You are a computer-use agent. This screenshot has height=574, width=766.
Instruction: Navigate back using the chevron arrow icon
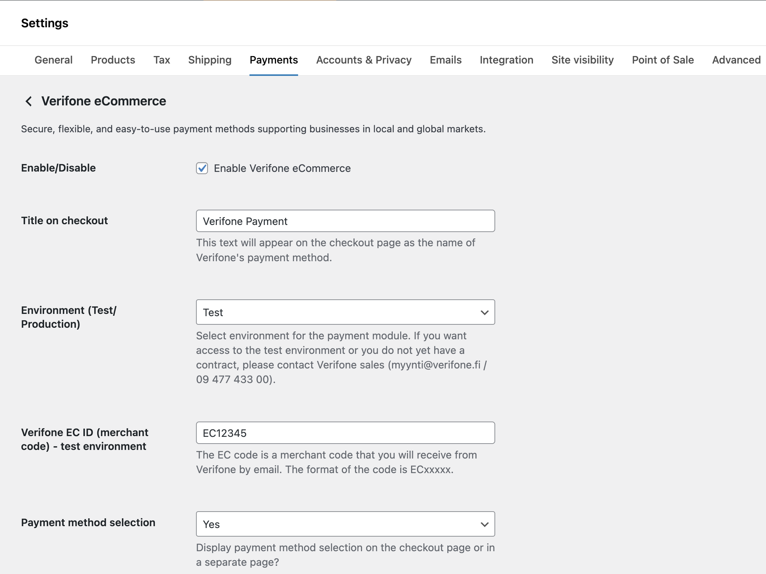coord(28,101)
